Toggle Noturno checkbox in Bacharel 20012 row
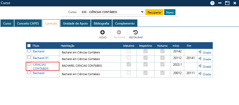 tap(162, 73)
